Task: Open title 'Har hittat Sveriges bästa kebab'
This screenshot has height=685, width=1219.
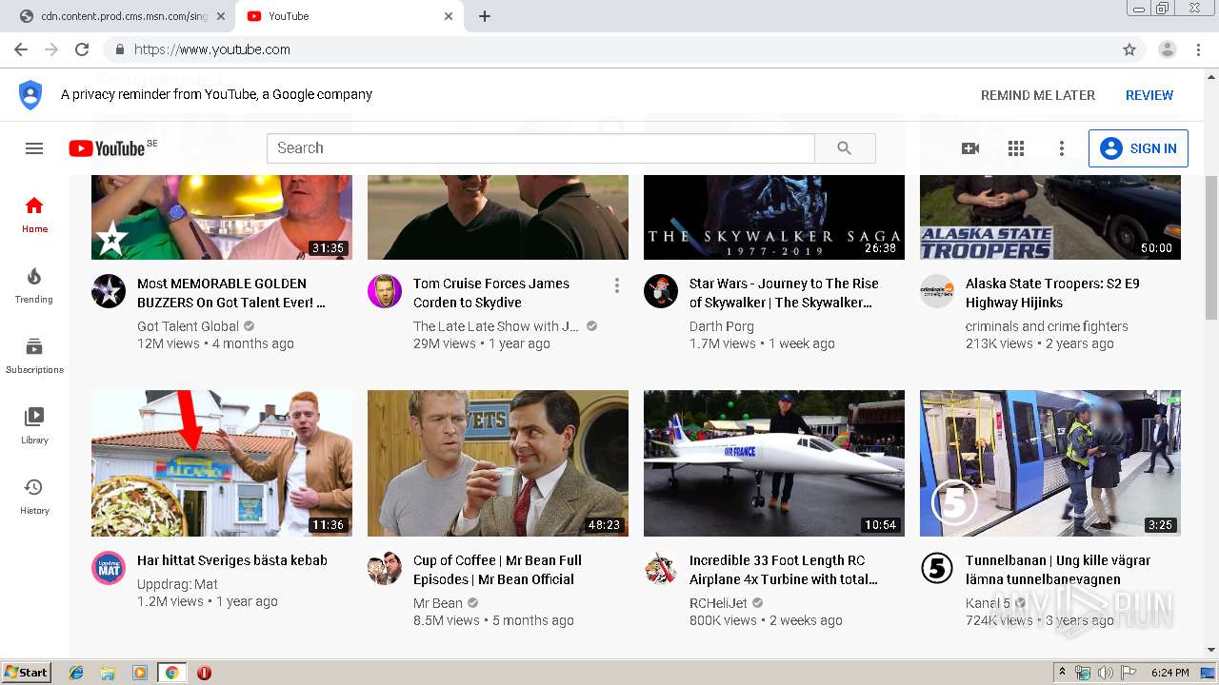Action: (x=232, y=560)
